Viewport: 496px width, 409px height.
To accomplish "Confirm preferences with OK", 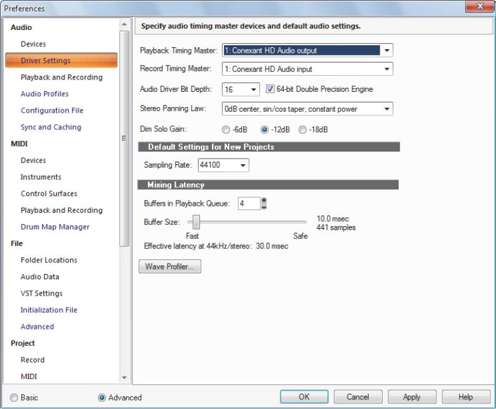I will [304, 397].
